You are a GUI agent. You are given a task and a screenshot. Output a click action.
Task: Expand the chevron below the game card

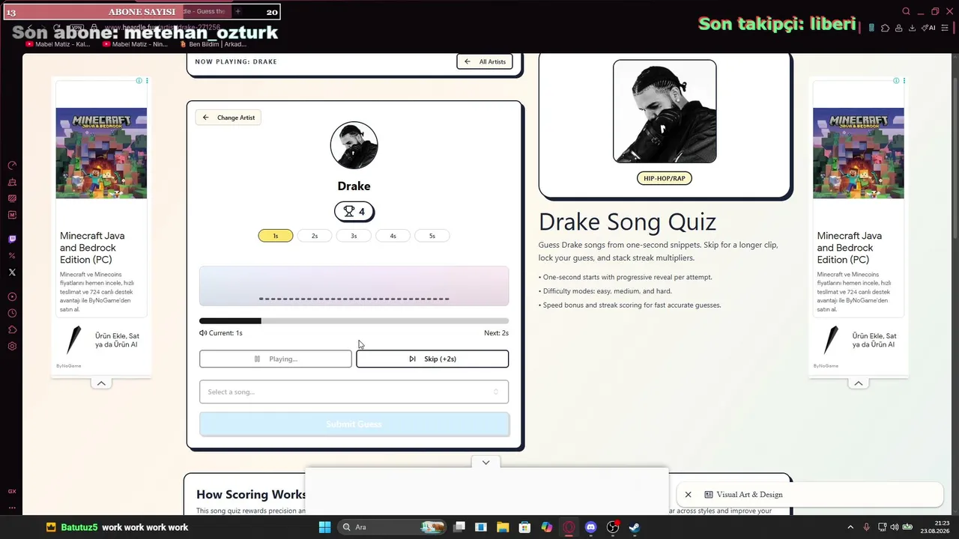click(x=485, y=463)
